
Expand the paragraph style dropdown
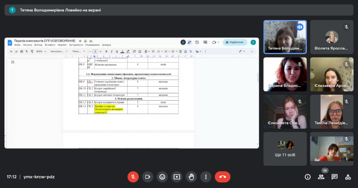tap(59, 51)
